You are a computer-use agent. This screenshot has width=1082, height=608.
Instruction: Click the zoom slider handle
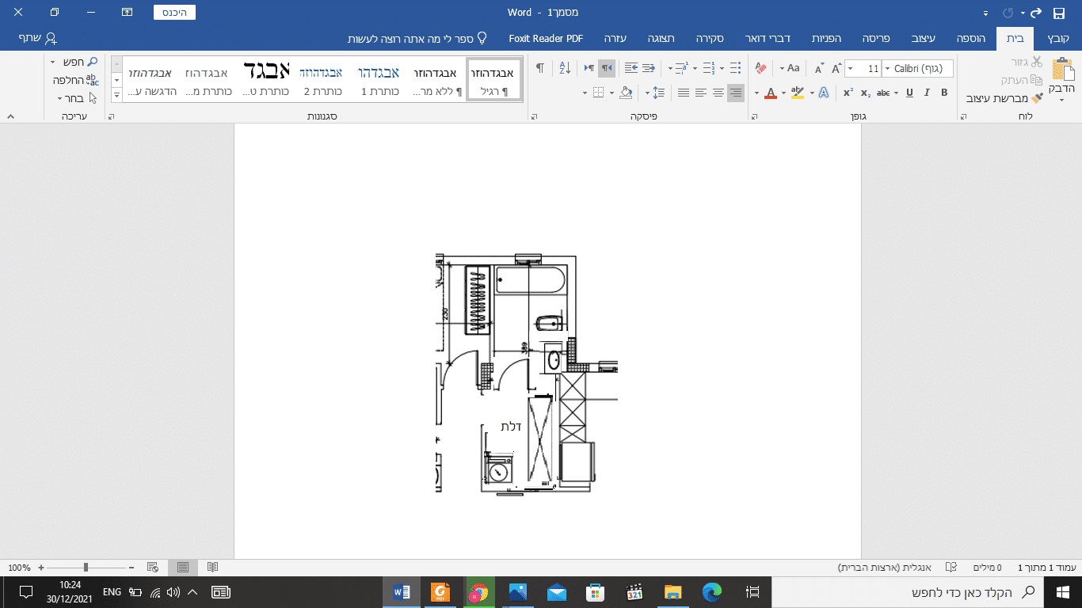86,568
